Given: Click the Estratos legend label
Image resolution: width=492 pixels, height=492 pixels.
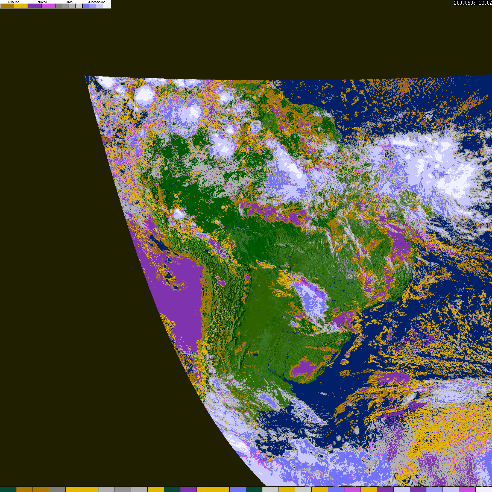Looking at the screenshot, I should tap(41, 2).
